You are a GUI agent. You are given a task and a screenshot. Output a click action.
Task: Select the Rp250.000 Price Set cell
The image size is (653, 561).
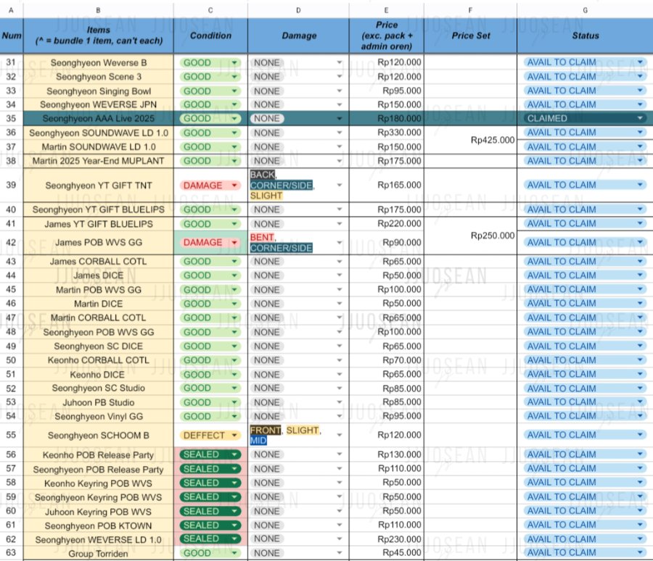click(x=471, y=236)
